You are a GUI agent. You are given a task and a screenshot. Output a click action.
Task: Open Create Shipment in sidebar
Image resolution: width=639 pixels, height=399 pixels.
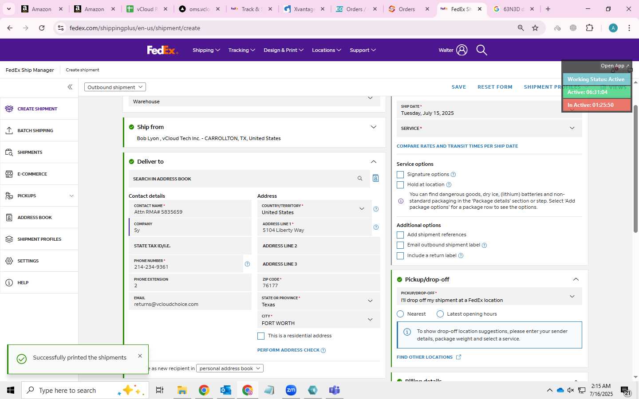click(39, 109)
